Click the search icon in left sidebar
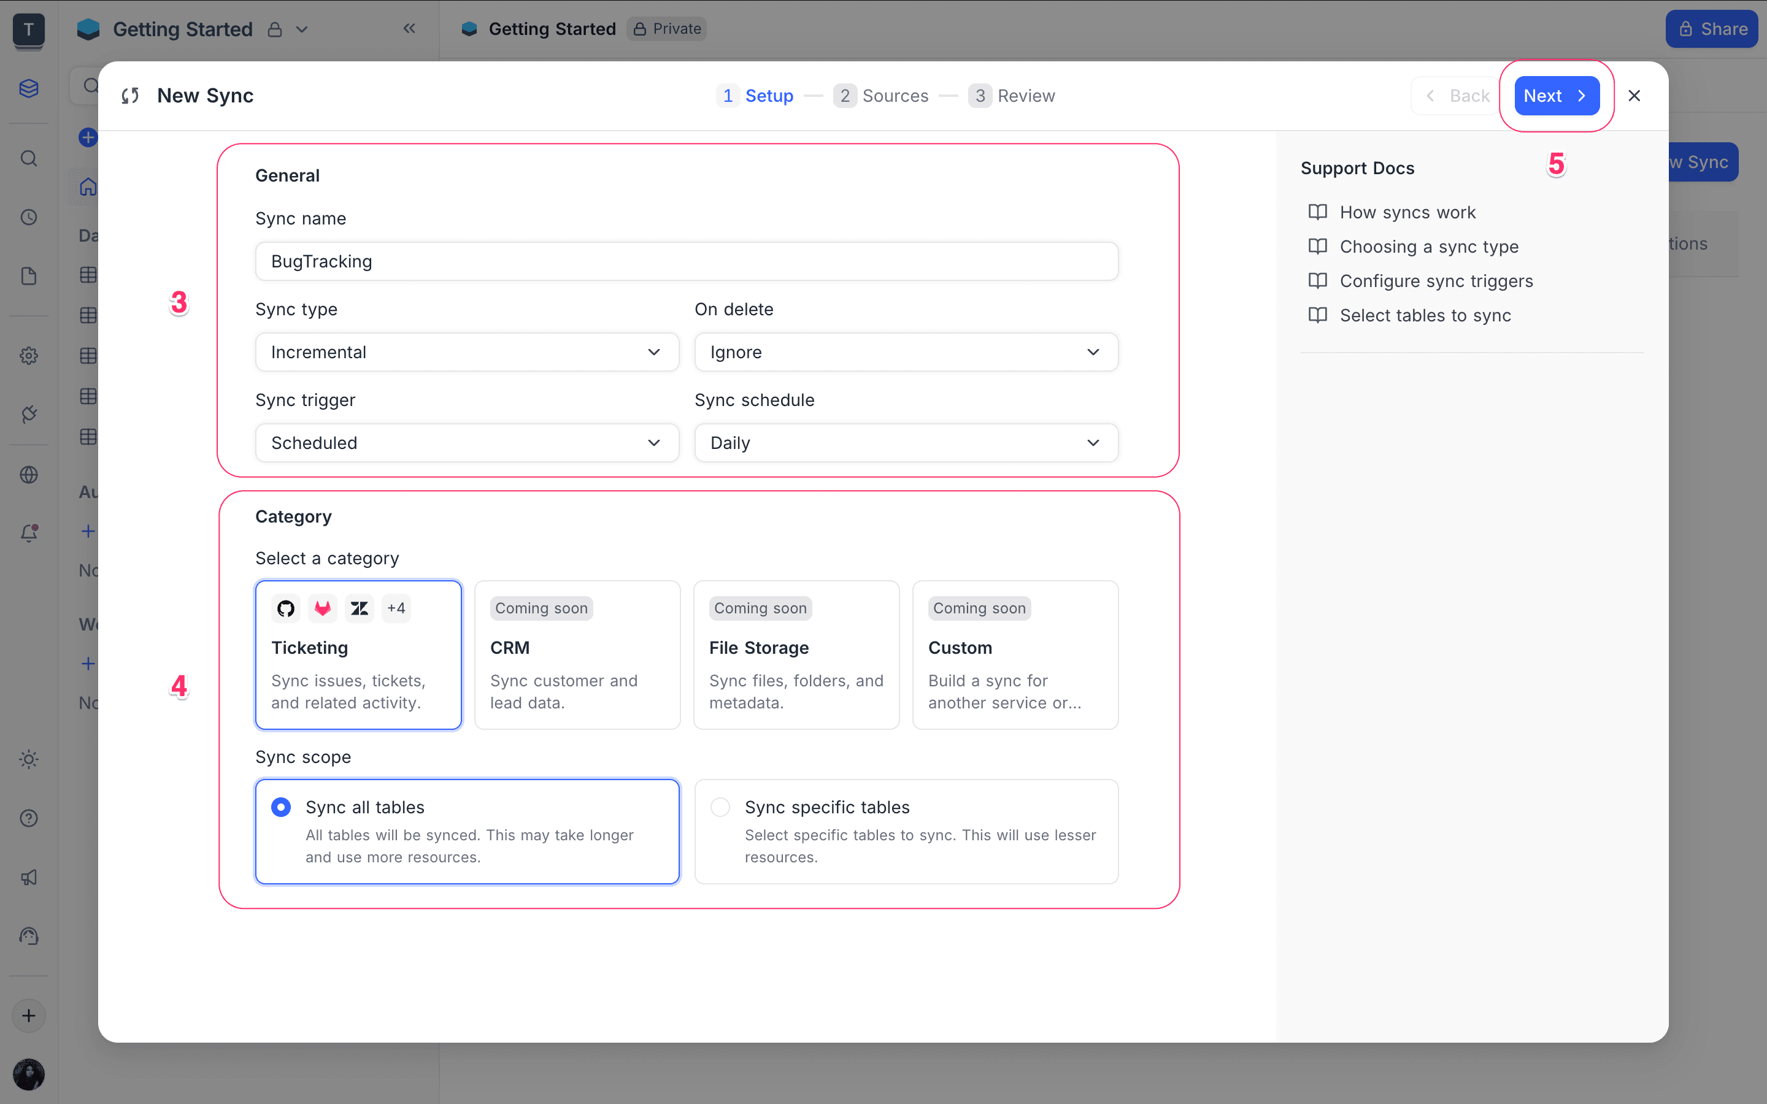The image size is (1767, 1104). [x=28, y=158]
